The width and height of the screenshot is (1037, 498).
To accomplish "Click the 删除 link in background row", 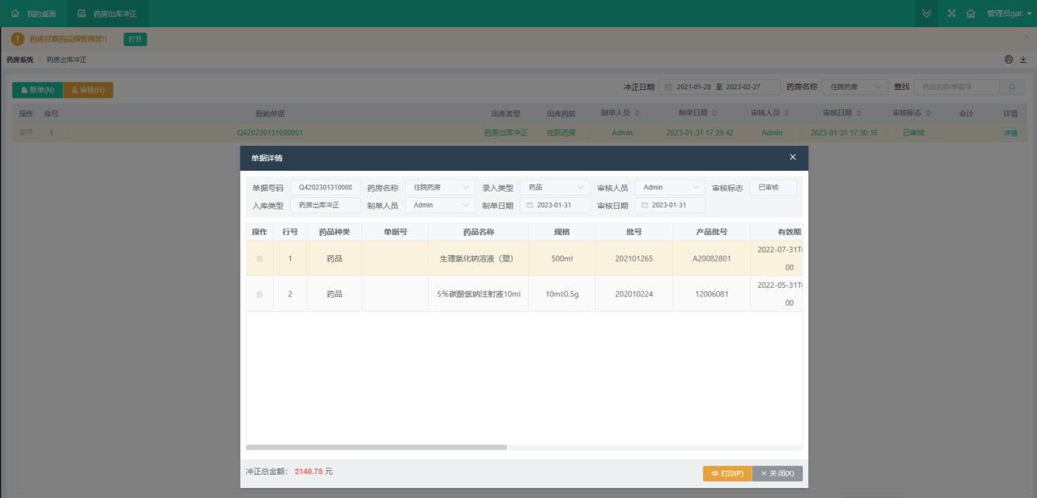I will 26,133.
